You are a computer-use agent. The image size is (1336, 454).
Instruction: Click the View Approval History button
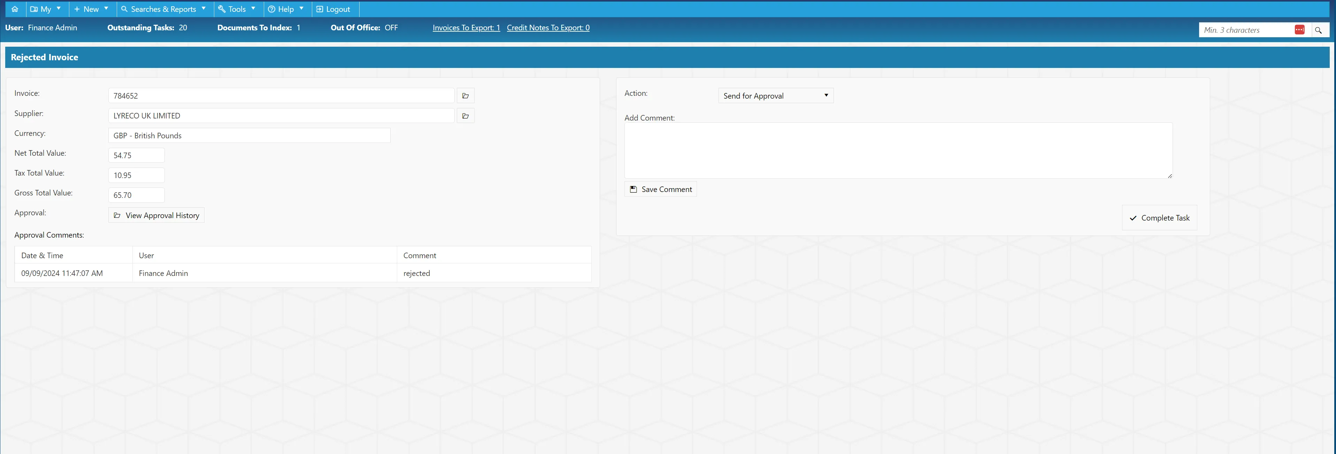coord(156,215)
